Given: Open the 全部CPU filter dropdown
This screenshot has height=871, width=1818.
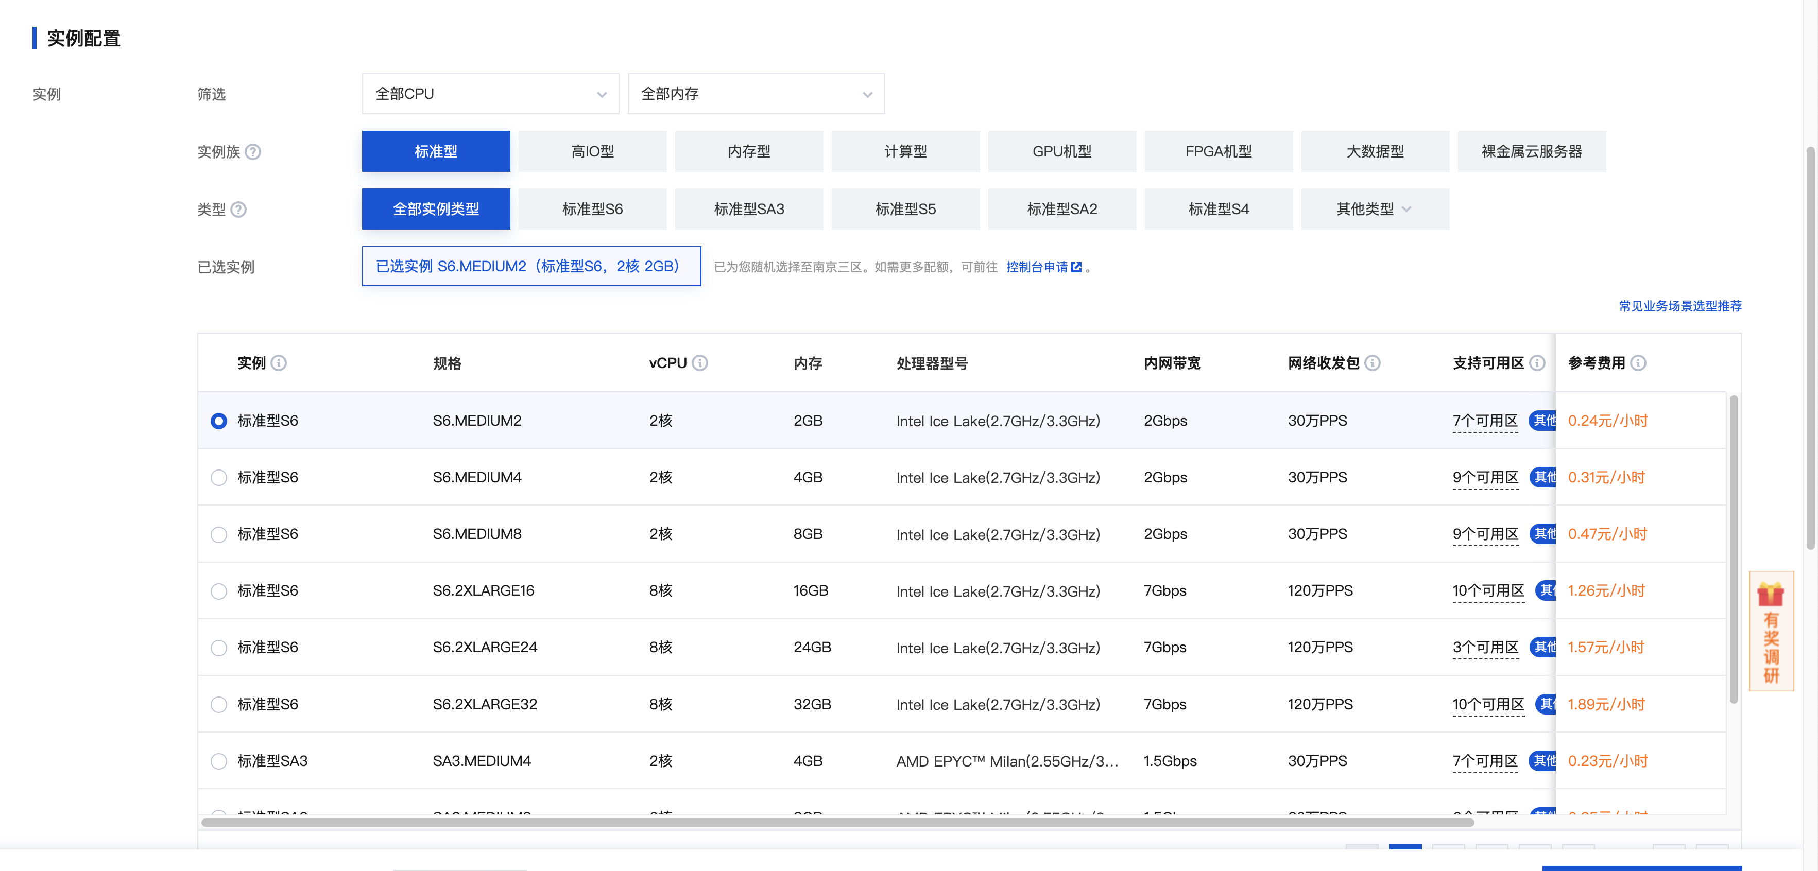Looking at the screenshot, I should click(490, 94).
